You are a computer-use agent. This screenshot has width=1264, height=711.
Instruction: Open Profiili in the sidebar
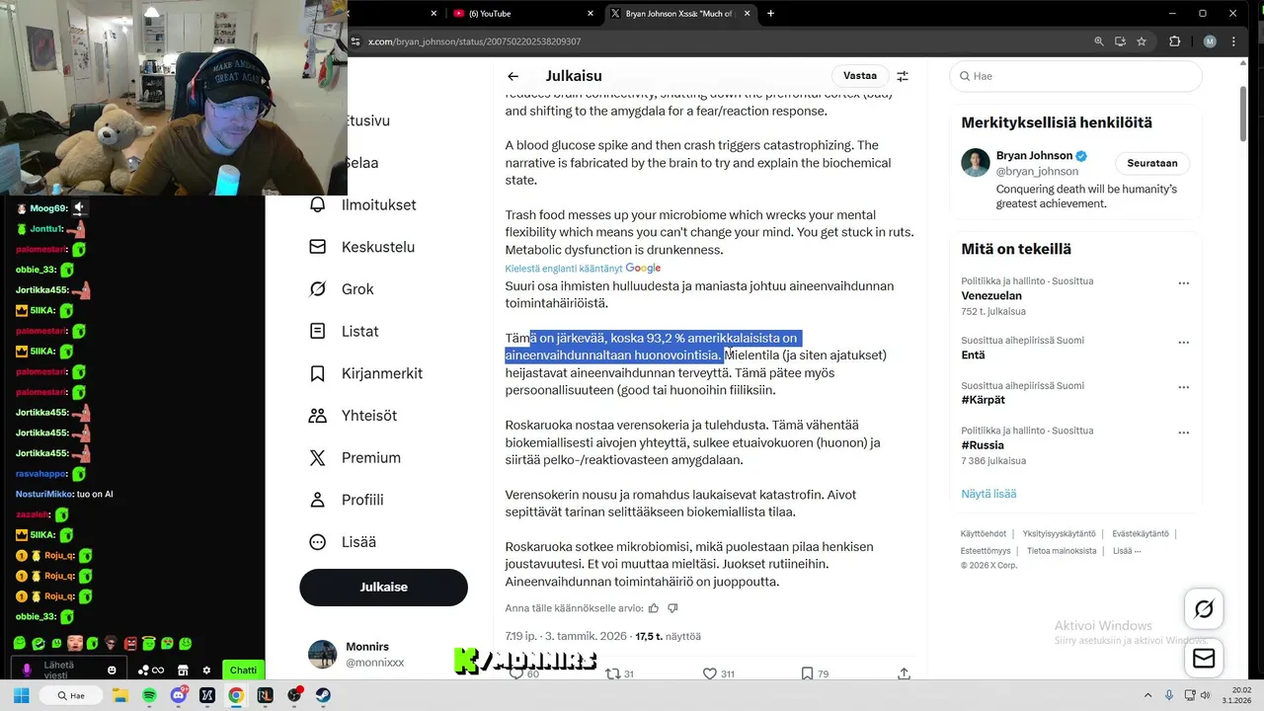(x=348, y=500)
